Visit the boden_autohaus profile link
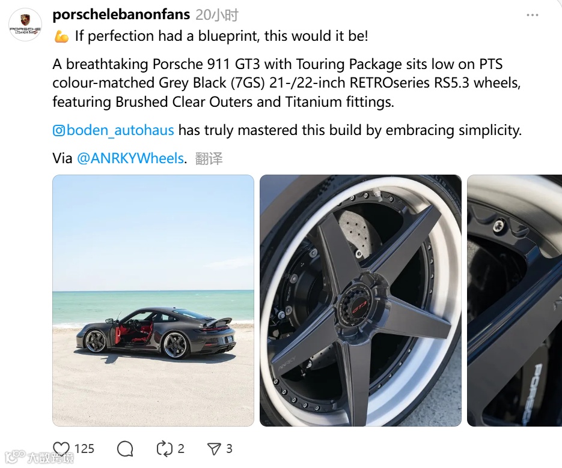This screenshot has width=562, height=468. point(120,130)
